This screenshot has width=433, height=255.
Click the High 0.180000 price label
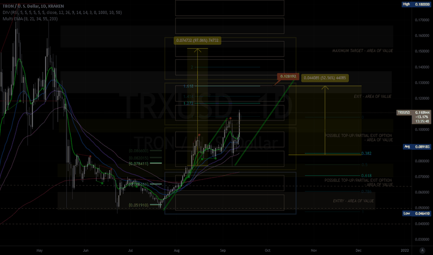pos(416,4)
